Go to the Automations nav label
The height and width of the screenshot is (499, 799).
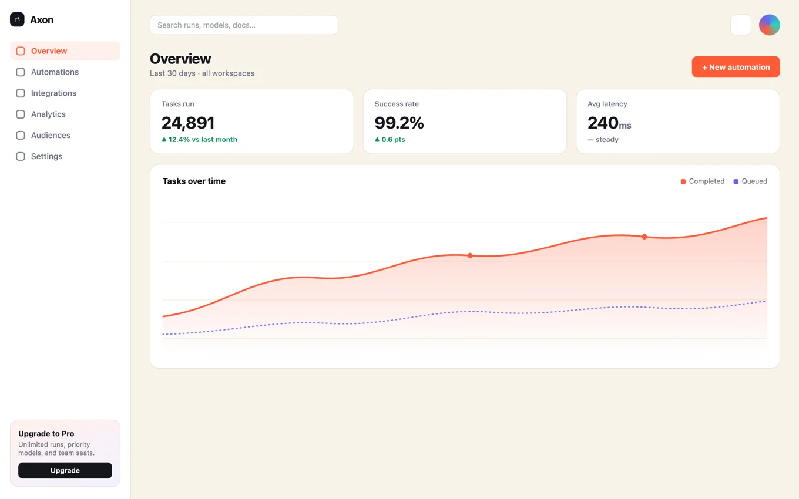tap(55, 72)
